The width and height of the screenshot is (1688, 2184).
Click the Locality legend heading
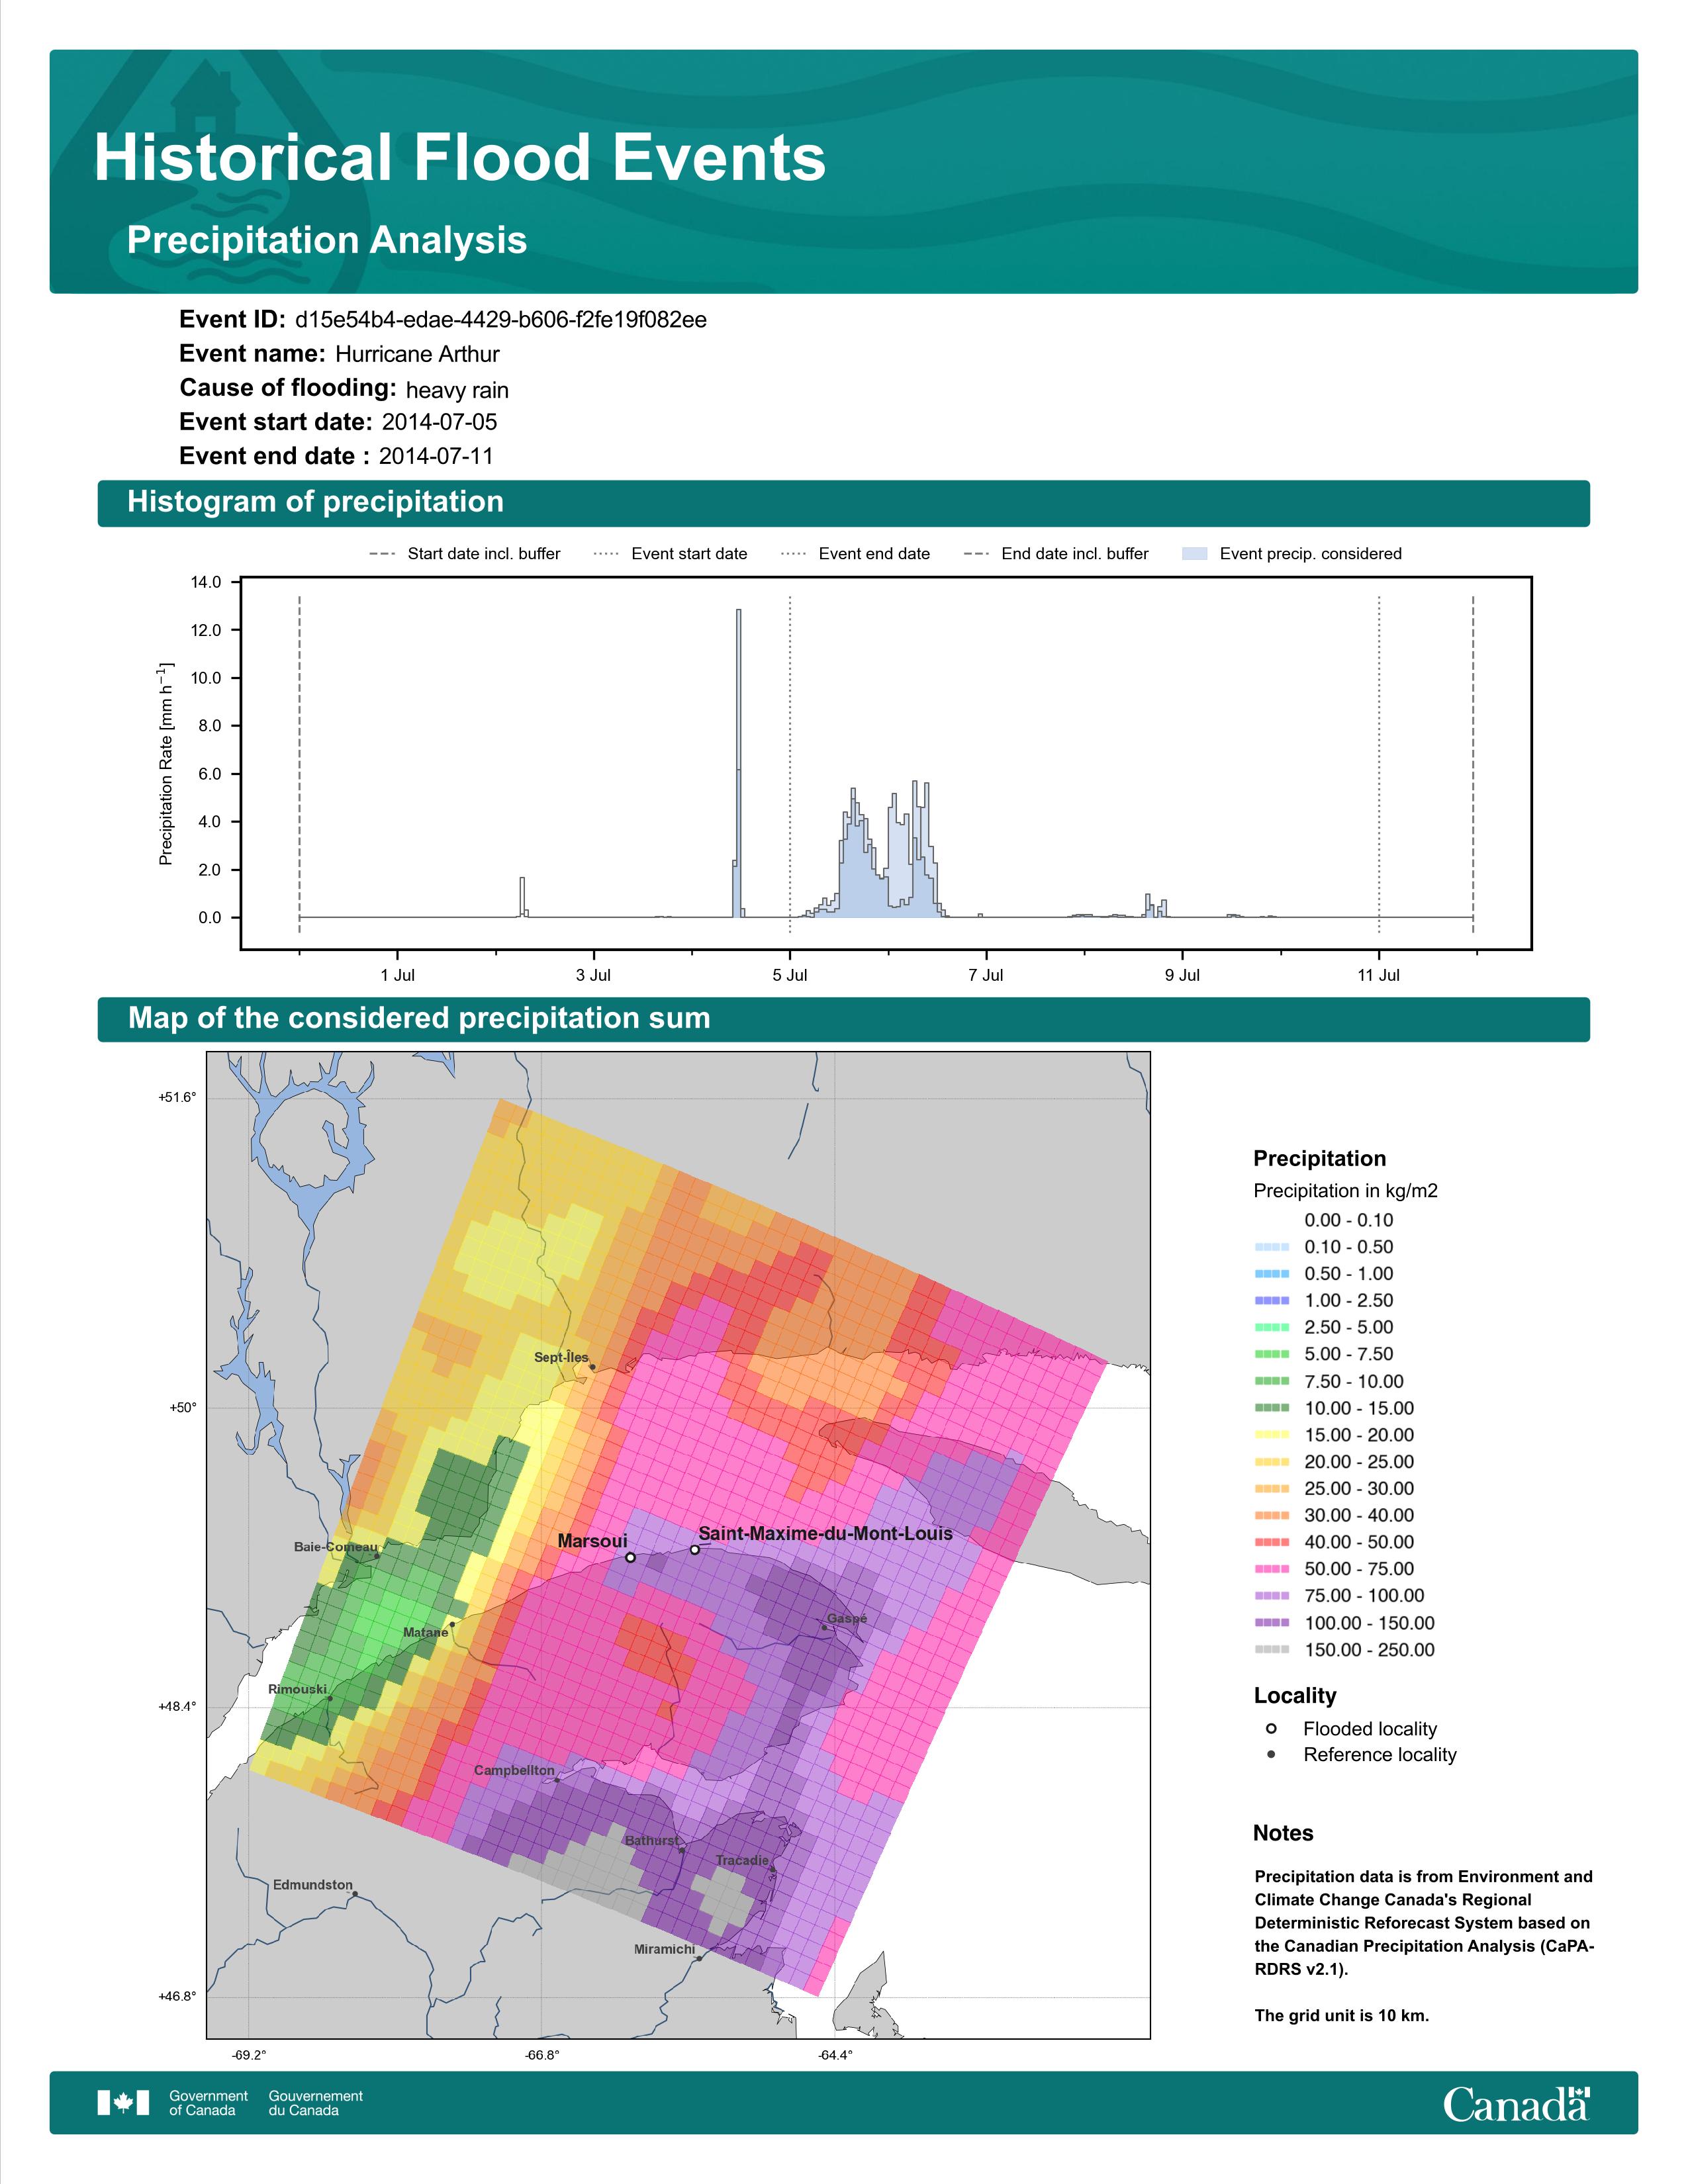1295,1695
